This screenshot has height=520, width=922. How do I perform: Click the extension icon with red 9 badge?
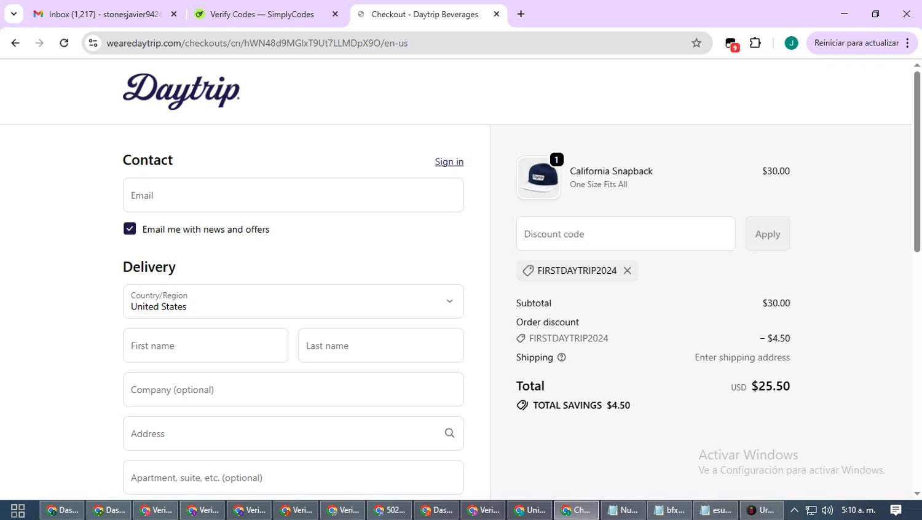731,44
